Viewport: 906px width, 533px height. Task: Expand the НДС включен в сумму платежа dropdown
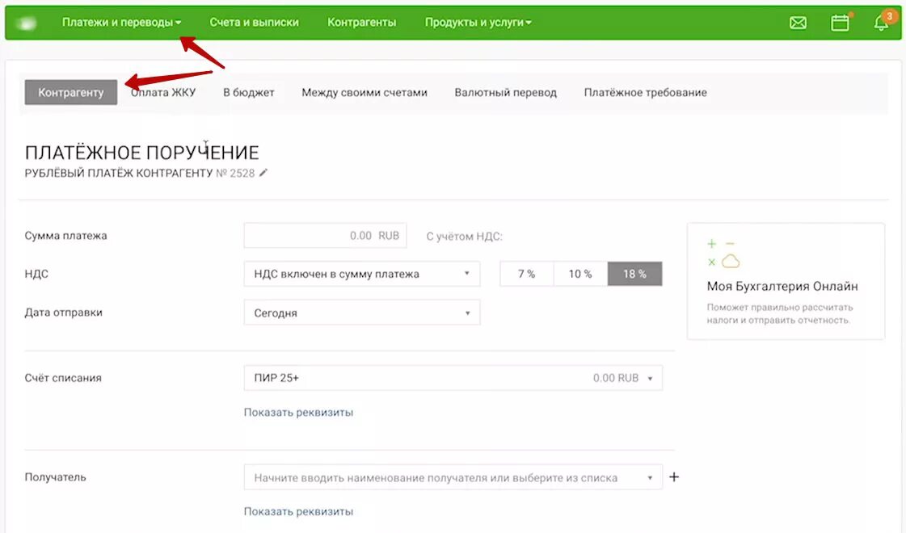[x=362, y=274]
